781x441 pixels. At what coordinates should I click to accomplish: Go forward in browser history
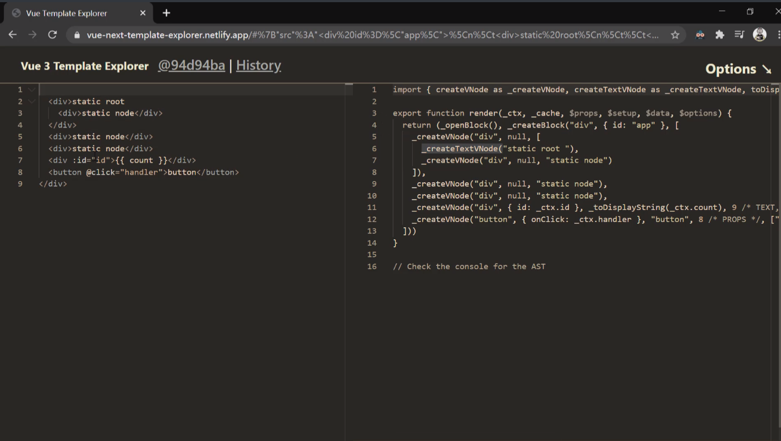[x=33, y=35]
